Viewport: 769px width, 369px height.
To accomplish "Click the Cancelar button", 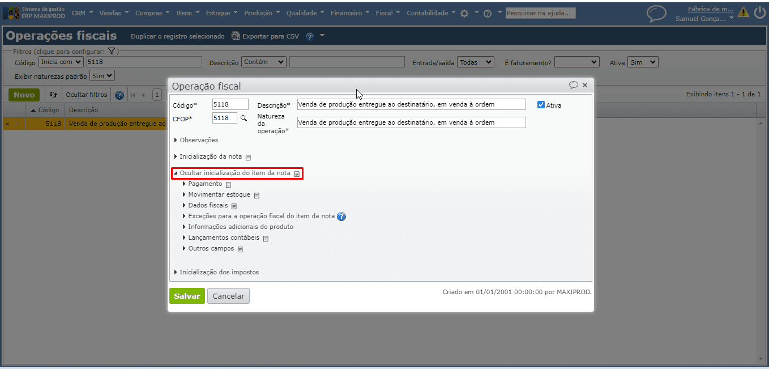I will coord(228,296).
